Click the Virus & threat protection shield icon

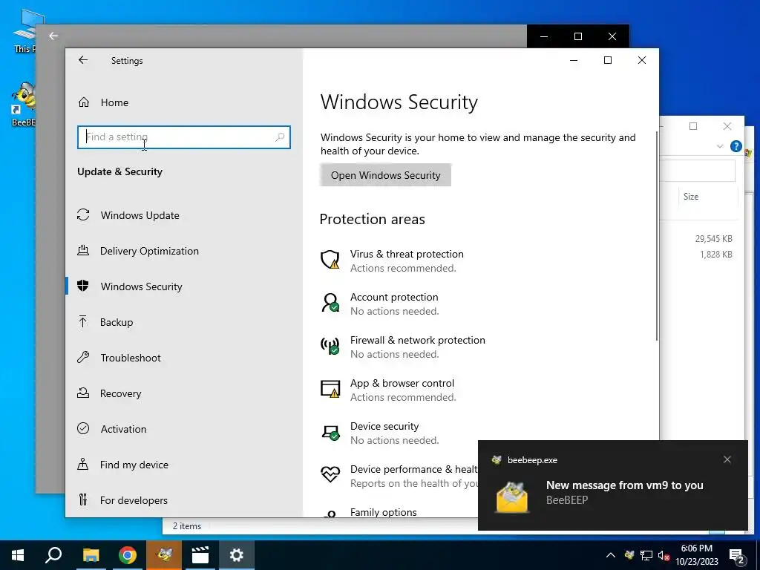tap(330, 259)
